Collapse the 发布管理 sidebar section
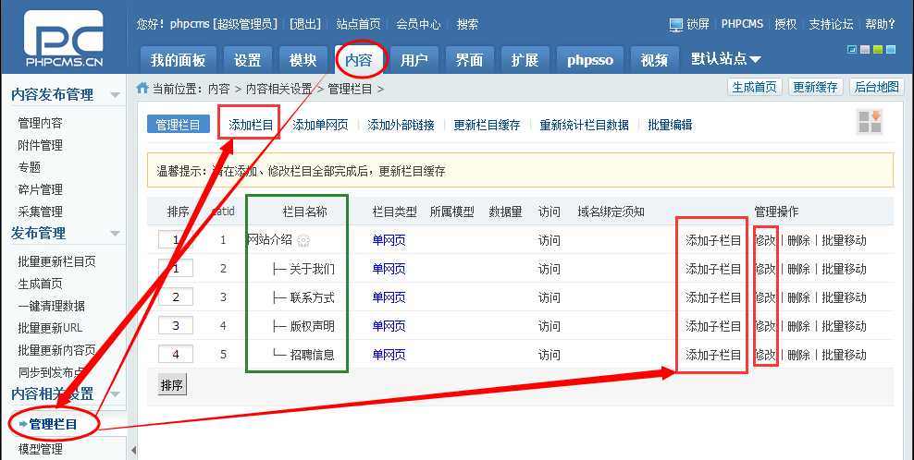 (x=115, y=234)
